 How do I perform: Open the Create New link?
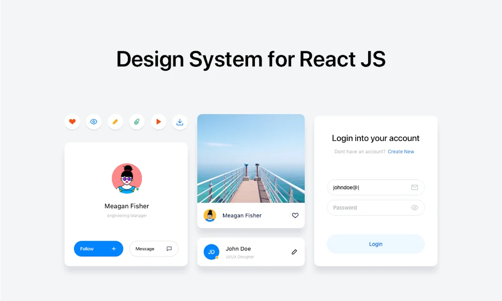(401, 151)
